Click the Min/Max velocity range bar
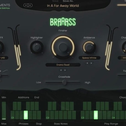The width and height of the screenshot is (126, 126). [x=4, y=111]
